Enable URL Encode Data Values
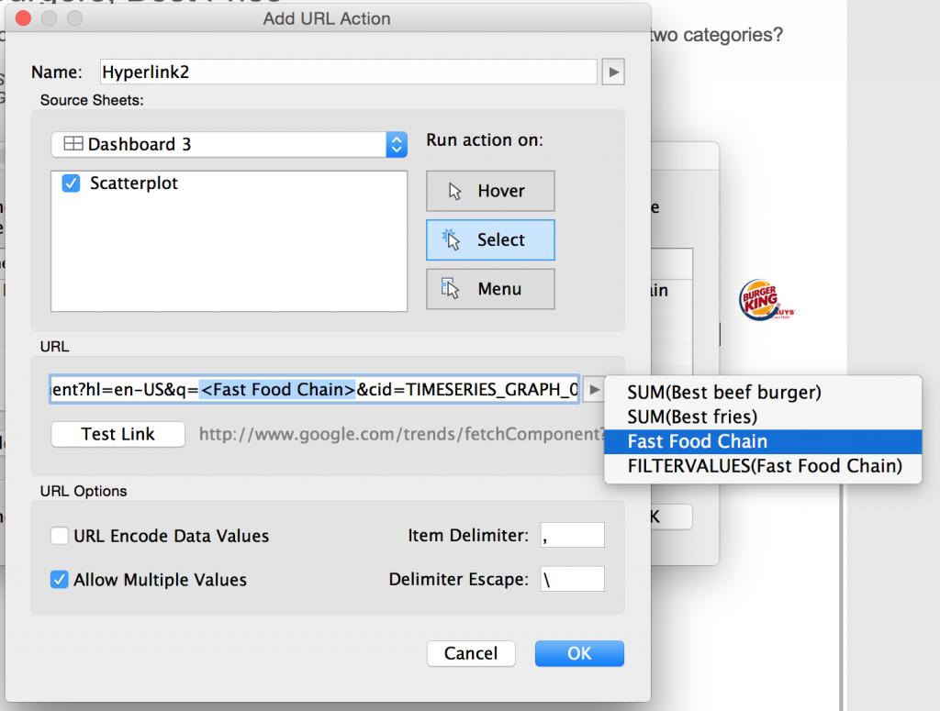The width and height of the screenshot is (940, 711). coord(59,535)
